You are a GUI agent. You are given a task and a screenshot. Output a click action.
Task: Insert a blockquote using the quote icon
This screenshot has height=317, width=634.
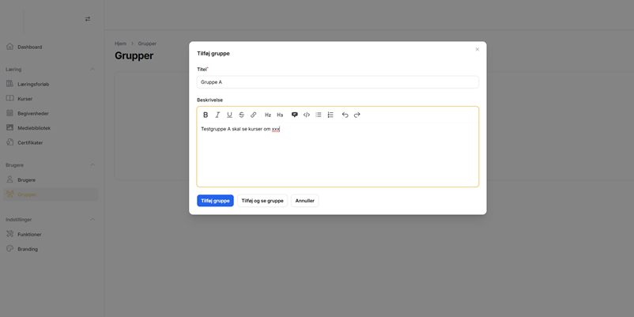coord(294,115)
